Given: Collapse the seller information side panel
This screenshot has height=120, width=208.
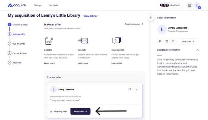Looking at the screenshot, I should (151, 18).
